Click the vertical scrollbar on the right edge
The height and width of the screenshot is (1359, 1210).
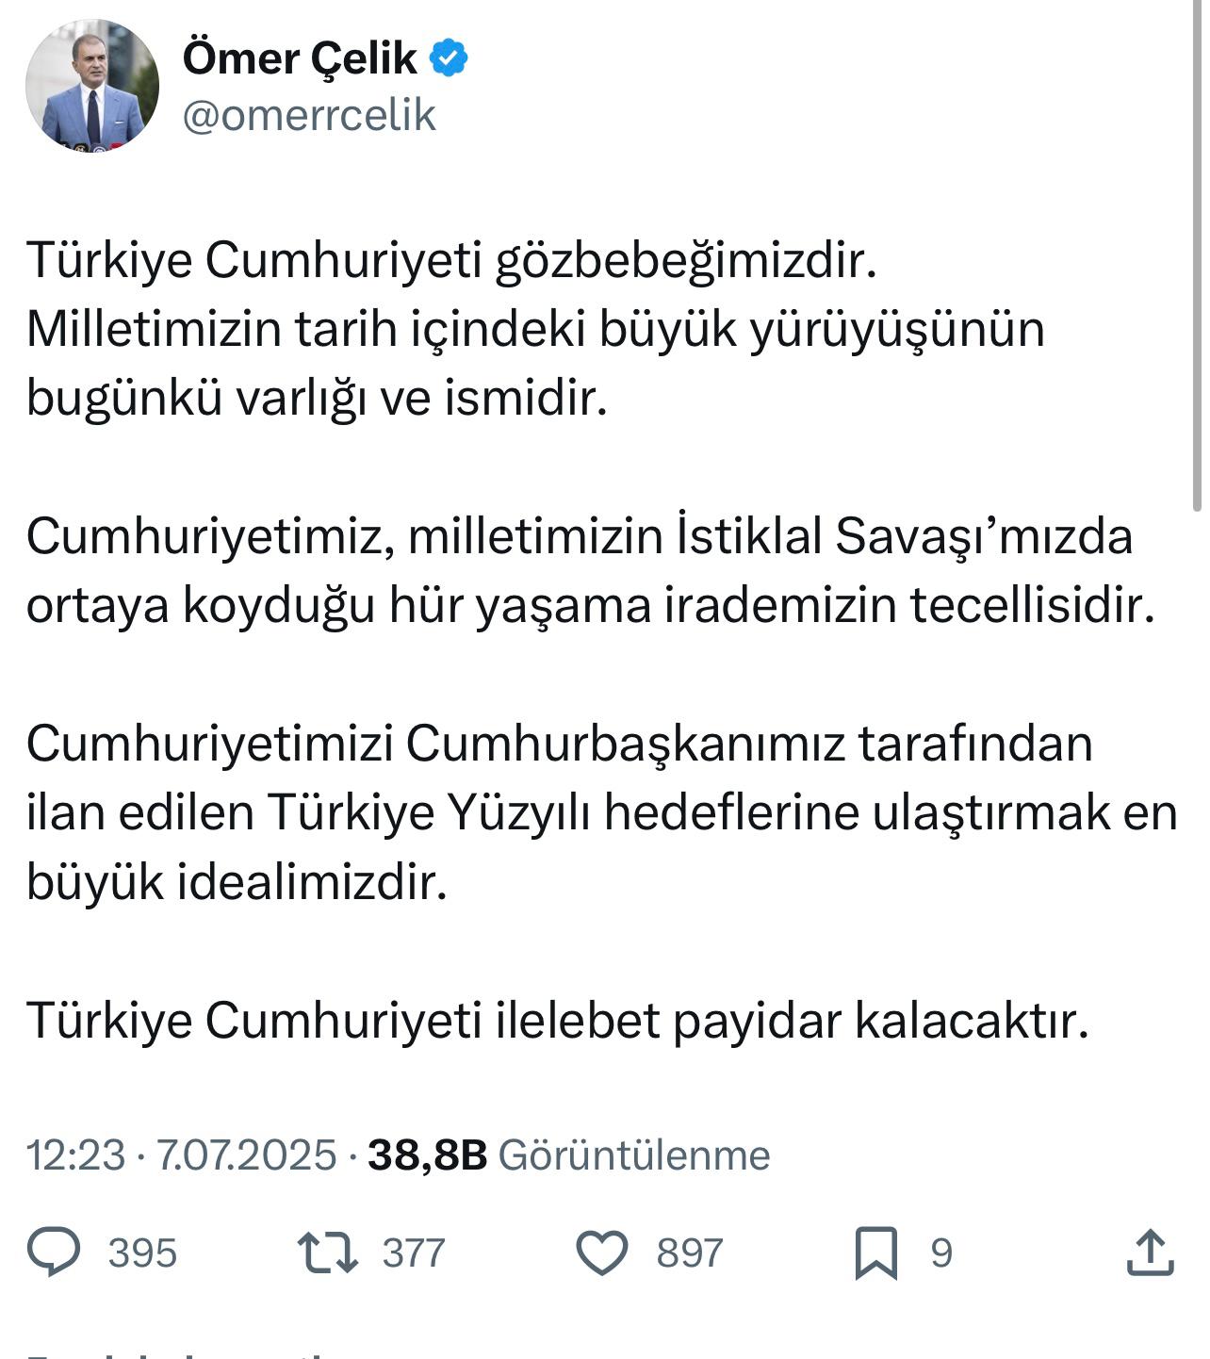tap(1197, 254)
